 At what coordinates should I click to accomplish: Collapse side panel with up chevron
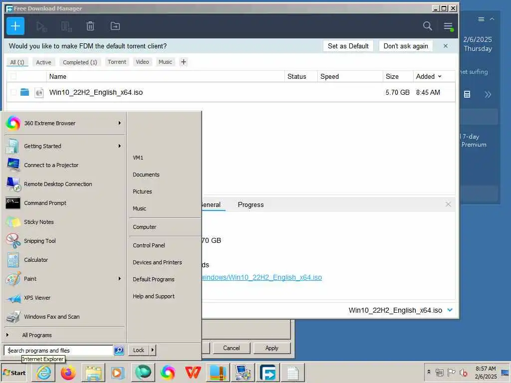(492, 19)
